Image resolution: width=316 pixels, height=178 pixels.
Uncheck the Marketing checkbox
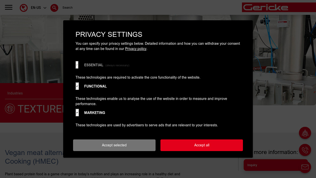[x=77, y=113]
